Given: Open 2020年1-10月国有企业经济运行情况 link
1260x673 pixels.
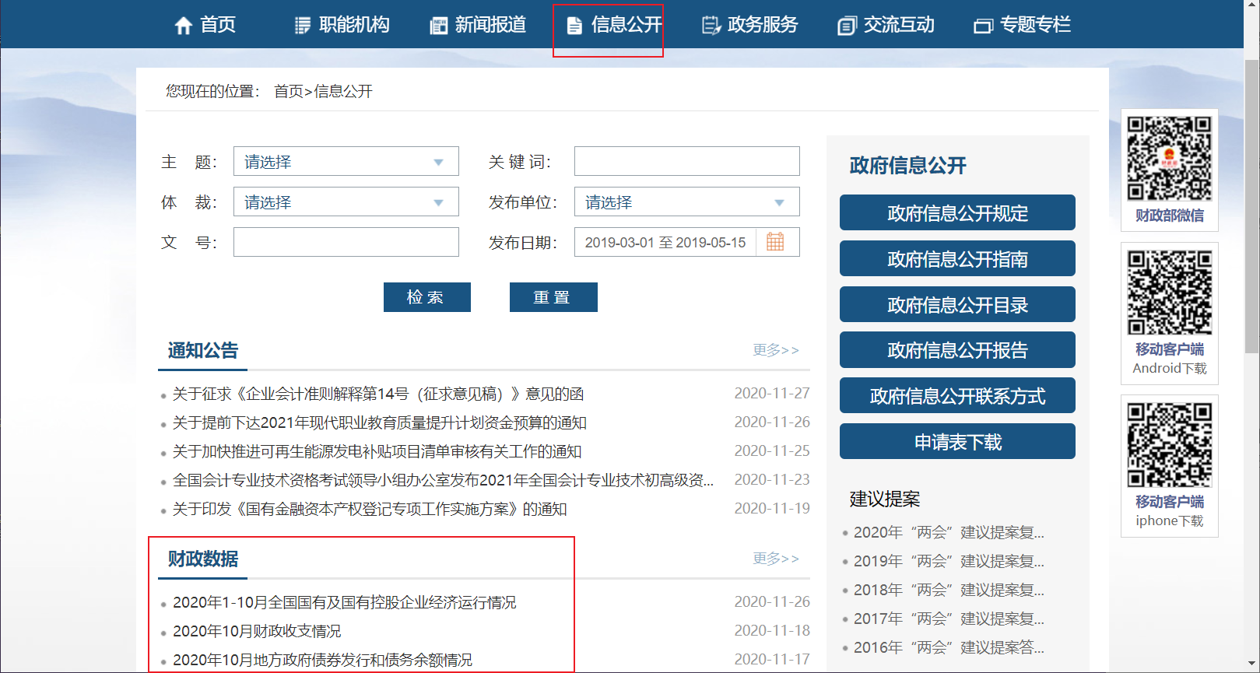Looking at the screenshot, I should click(x=345, y=602).
